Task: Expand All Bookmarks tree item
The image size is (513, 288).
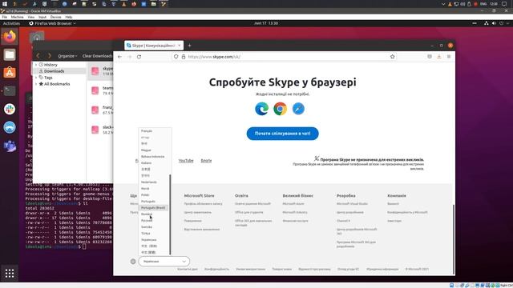Action: click(x=36, y=84)
